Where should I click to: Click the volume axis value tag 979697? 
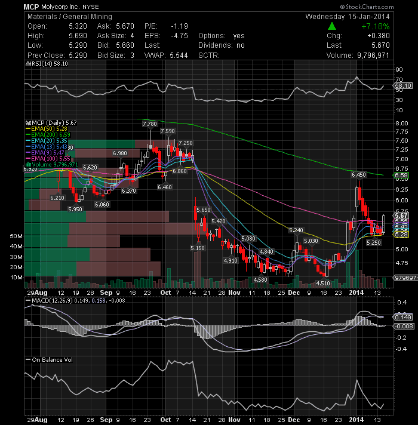(x=405, y=278)
